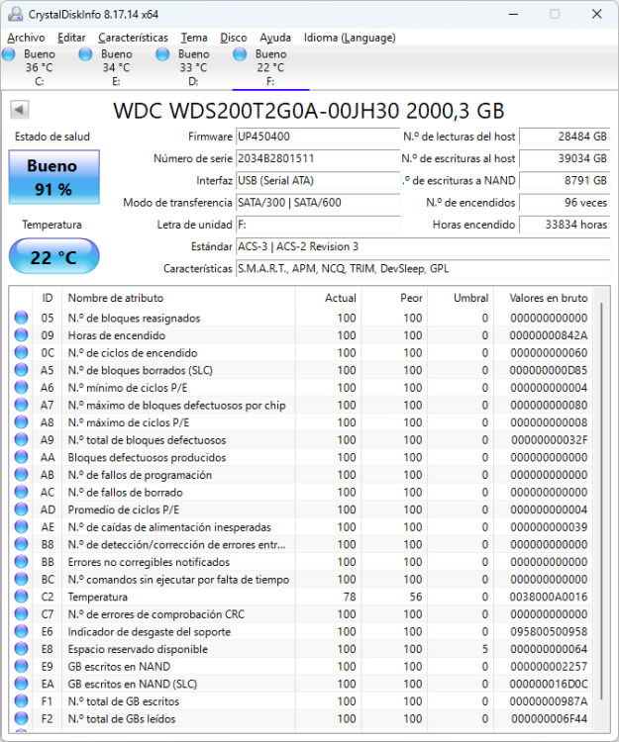Click the Firmware field UP450400
The image size is (619, 742).
pyautogui.click(x=318, y=137)
